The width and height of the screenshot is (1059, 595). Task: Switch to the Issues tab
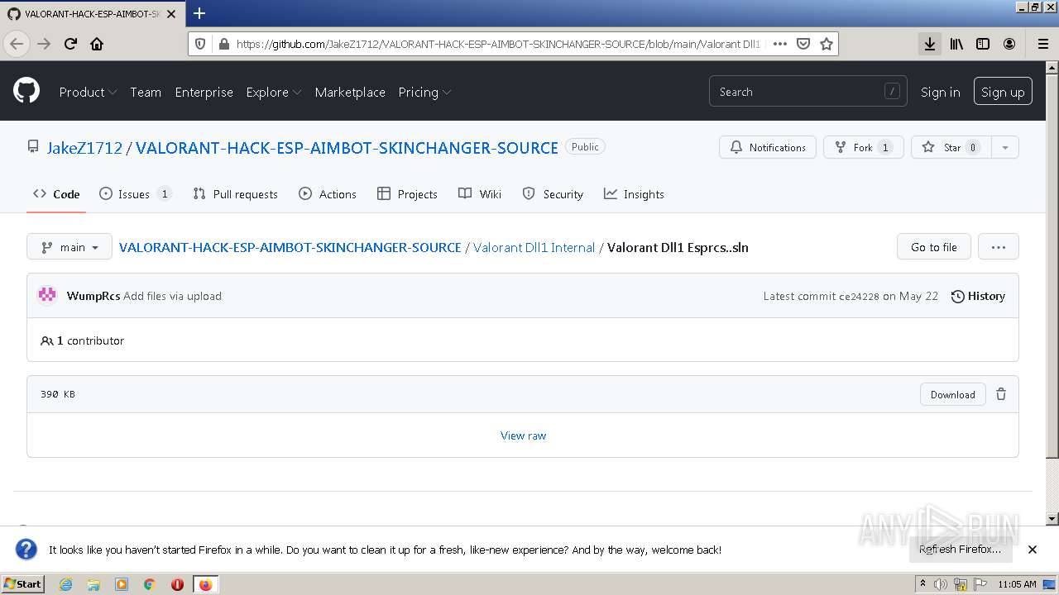136,194
